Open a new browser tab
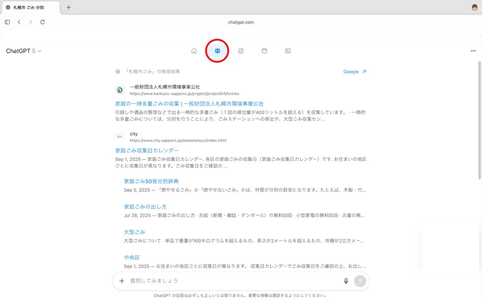 (x=69, y=8)
